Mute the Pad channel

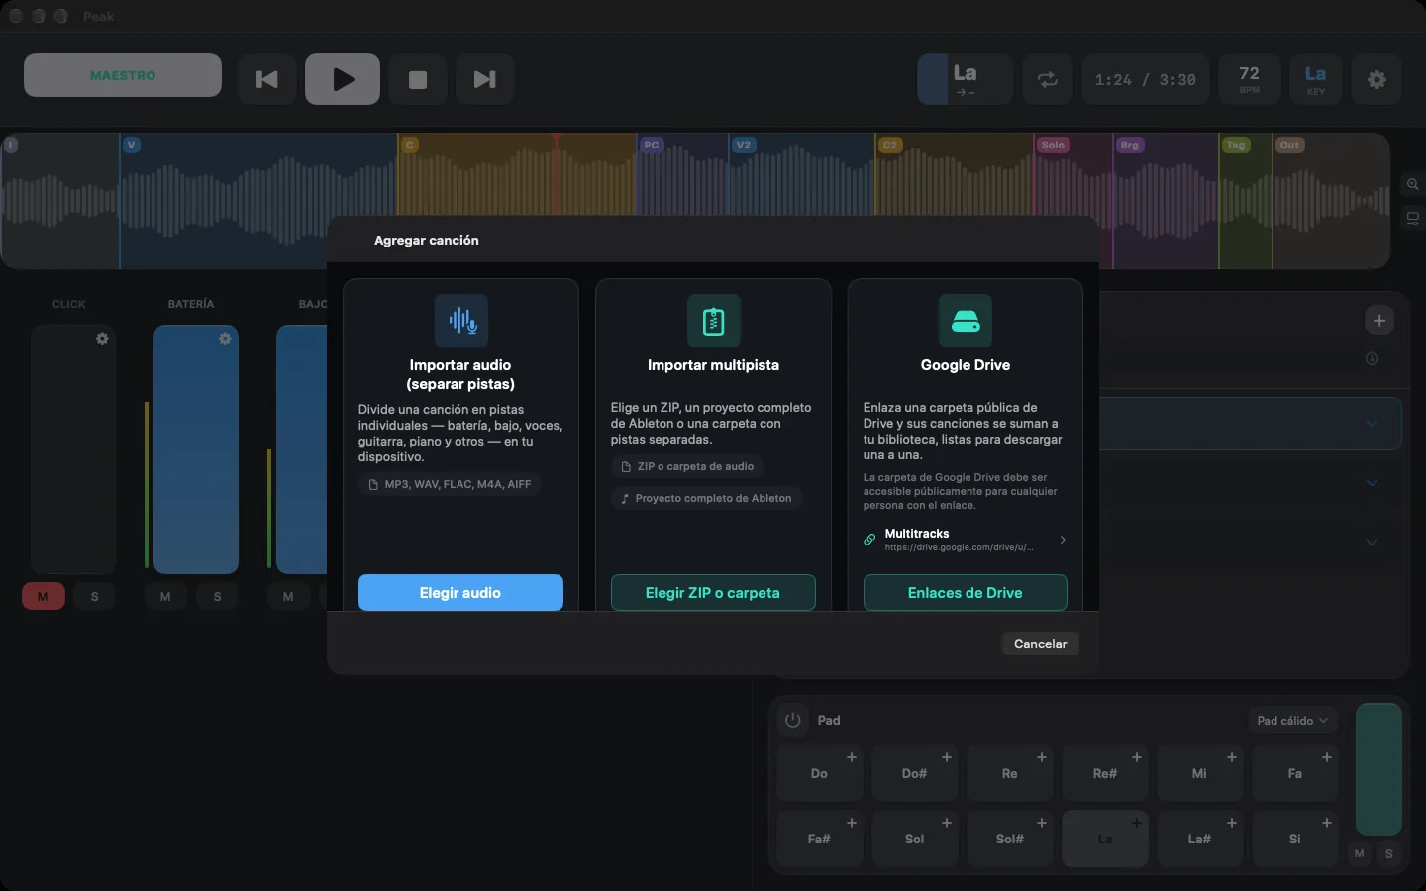tap(1360, 853)
